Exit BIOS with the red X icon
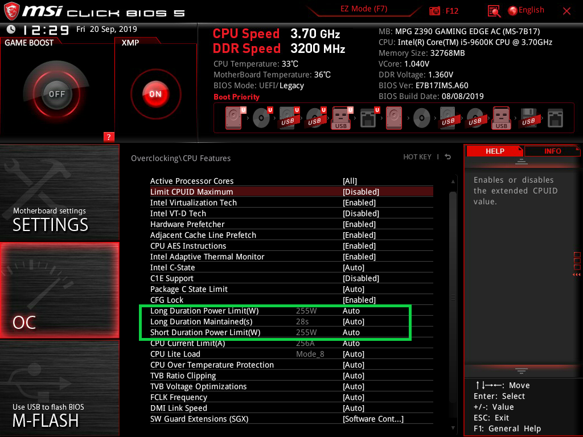 pos(566,11)
